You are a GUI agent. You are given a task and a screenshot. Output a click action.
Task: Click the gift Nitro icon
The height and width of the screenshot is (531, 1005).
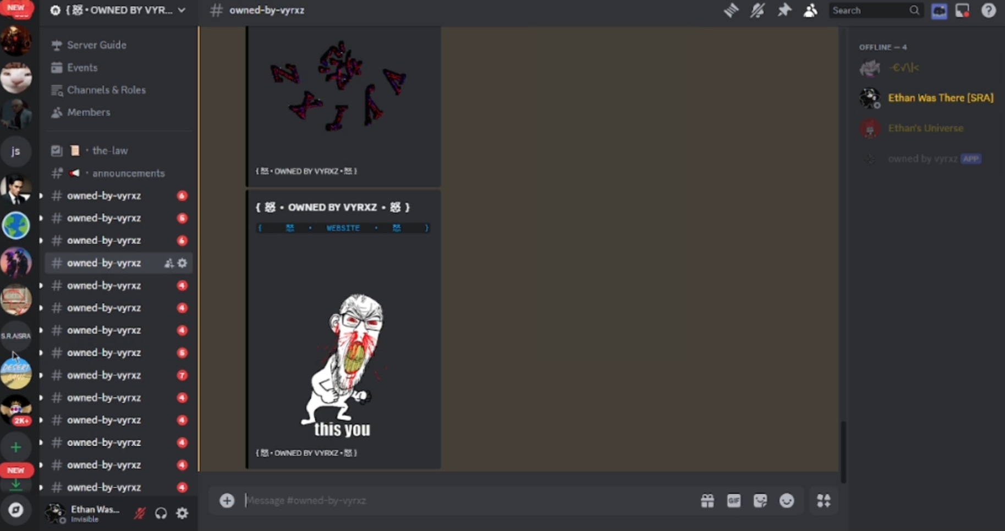[707, 501]
